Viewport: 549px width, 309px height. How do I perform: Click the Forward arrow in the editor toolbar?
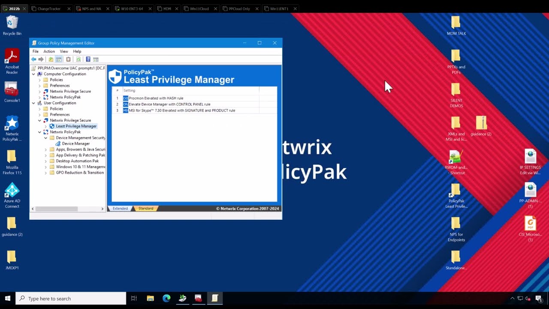click(41, 59)
